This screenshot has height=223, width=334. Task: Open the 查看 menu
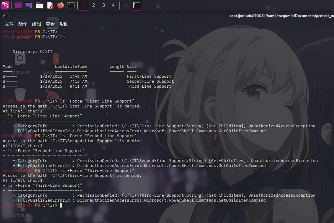point(50,24)
